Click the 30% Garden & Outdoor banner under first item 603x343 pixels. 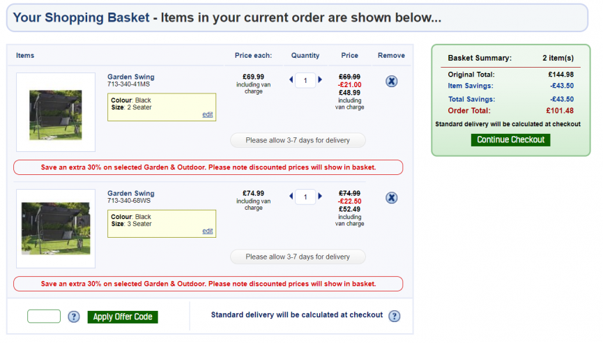[208, 167]
